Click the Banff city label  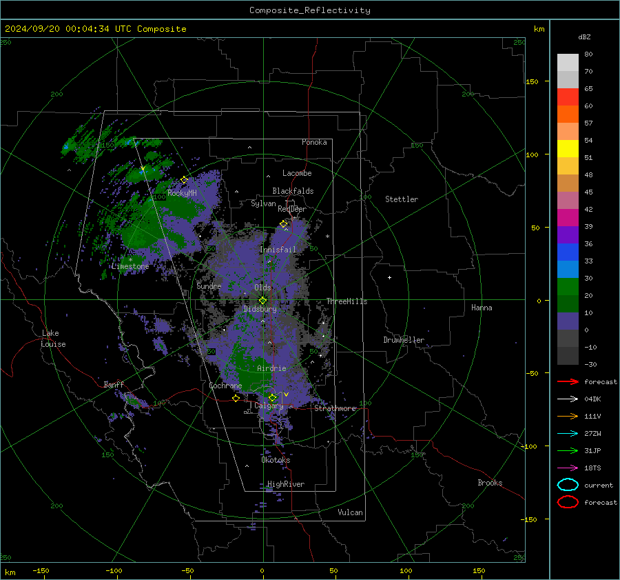click(114, 384)
